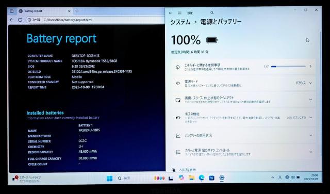The width and height of the screenshot is (330, 194).
Task: Click the BIOS value 6.30 09/21/2012
Action: pyautogui.click(x=83, y=67)
